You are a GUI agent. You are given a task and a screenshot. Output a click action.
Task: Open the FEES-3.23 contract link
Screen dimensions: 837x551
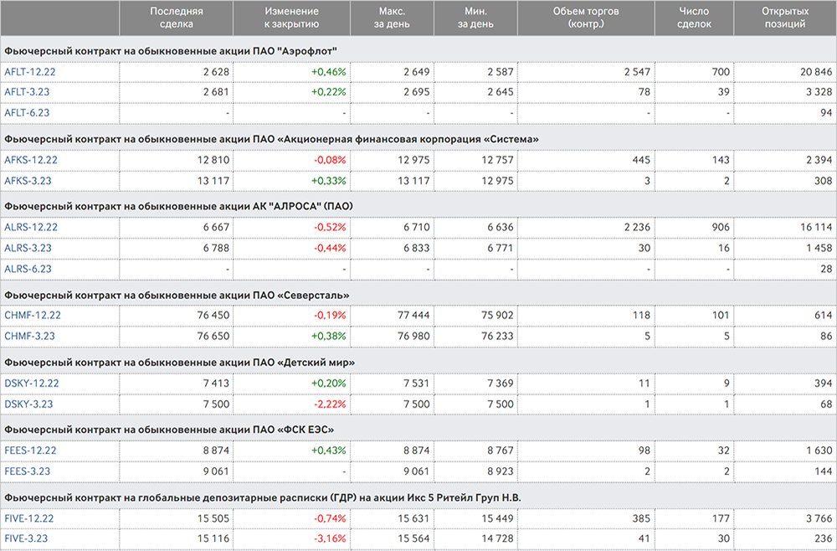pos(28,471)
